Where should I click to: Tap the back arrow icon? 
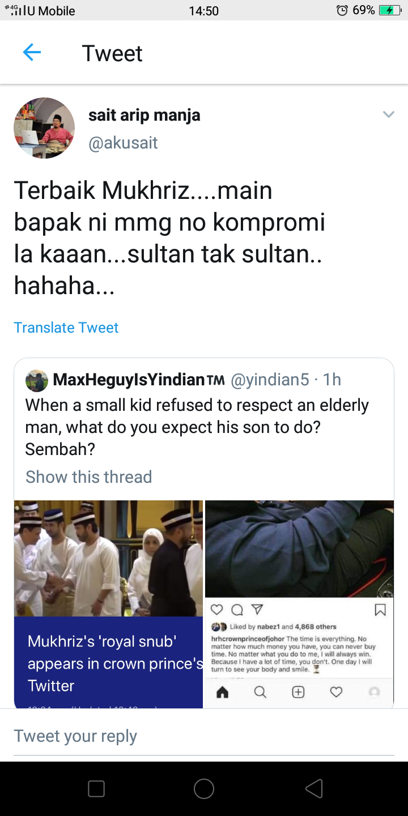pyautogui.click(x=32, y=53)
